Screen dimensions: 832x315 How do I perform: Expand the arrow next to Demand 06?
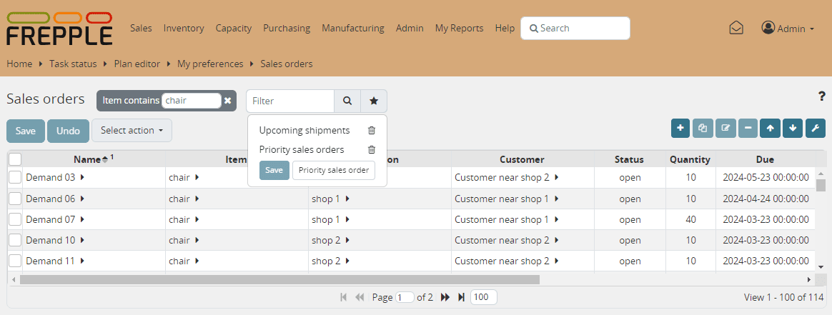point(82,199)
